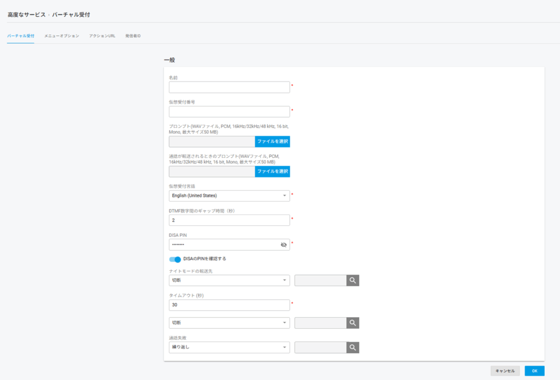The height and width of the screenshot is (380, 560).
Task: Click the キャンセル button
Action: point(505,371)
